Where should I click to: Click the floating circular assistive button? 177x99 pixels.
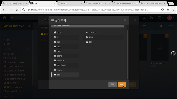pos(173,53)
